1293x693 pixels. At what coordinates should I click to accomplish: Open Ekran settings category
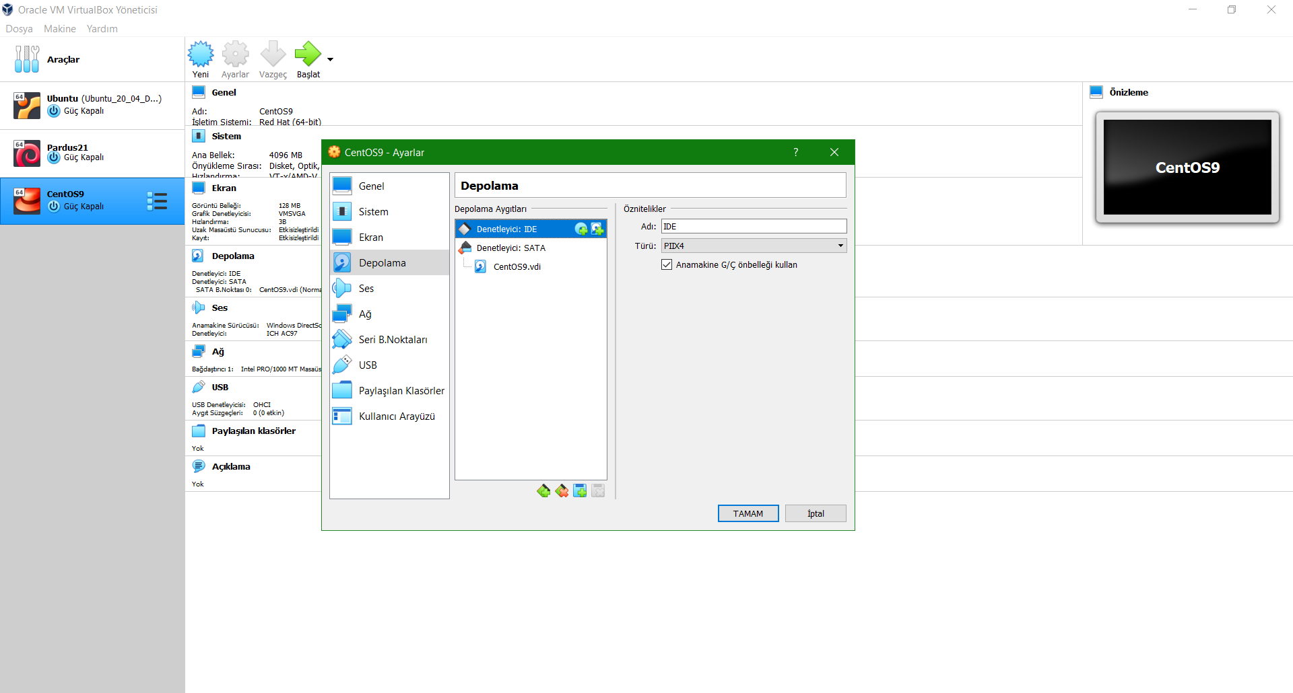click(389, 238)
